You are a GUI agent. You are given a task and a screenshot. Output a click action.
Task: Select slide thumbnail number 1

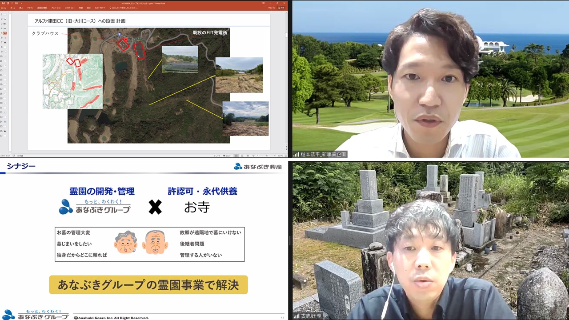(x=4, y=14)
